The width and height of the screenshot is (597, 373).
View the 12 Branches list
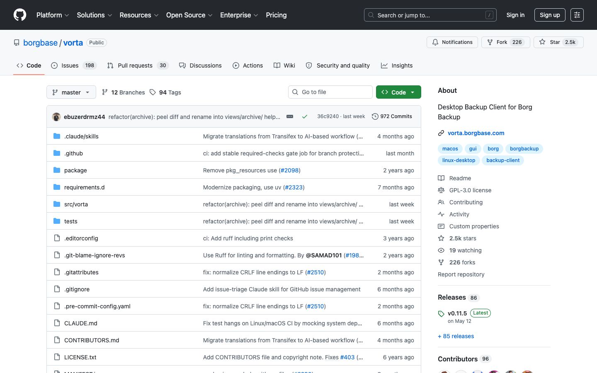tap(124, 92)
